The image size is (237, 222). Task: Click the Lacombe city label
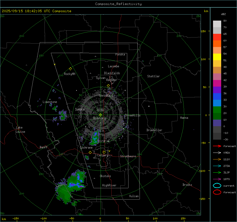113,66
